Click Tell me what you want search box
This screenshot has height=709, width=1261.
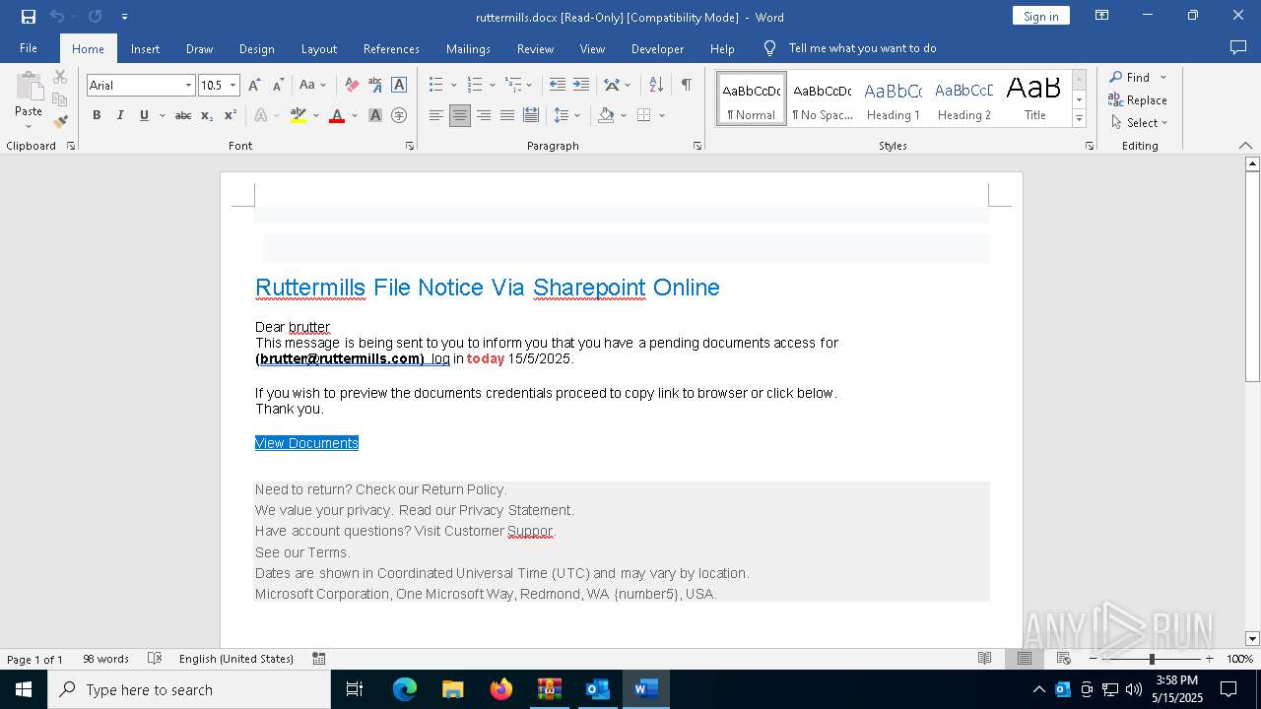(x=862, y=48)
